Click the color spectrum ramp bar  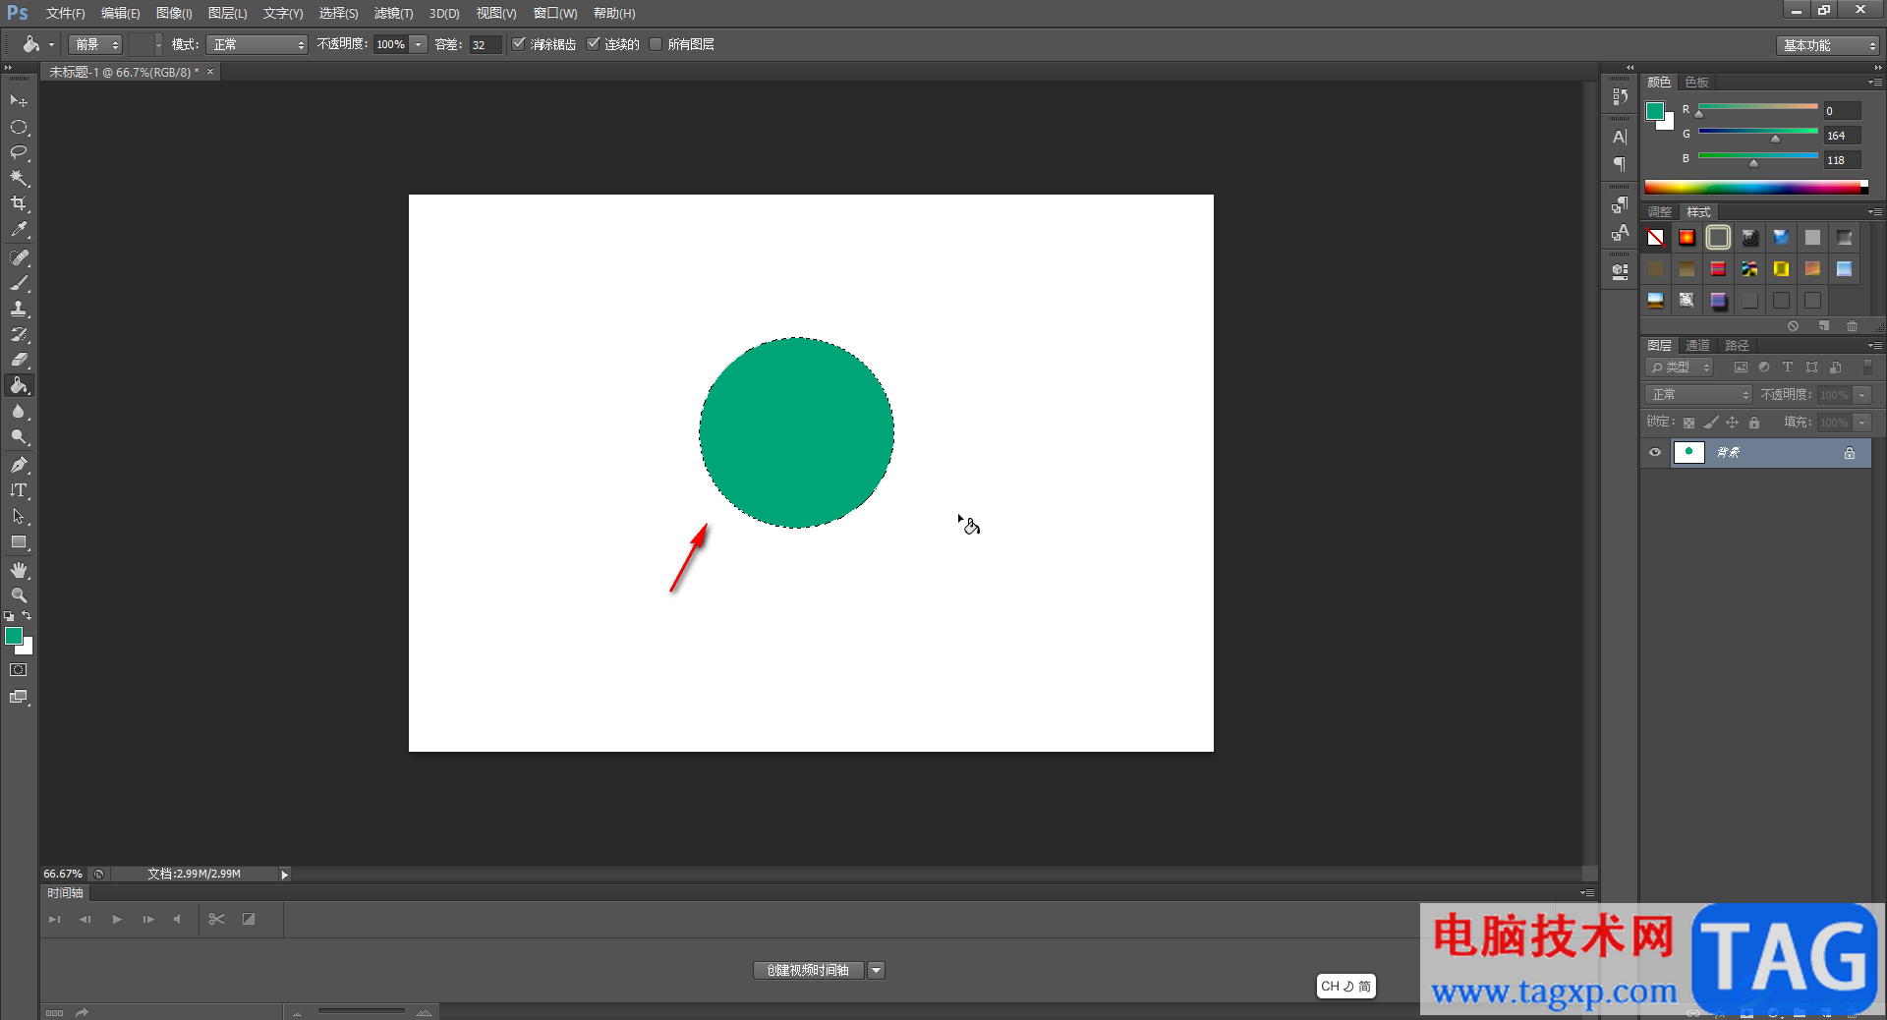click(1756, 187)
